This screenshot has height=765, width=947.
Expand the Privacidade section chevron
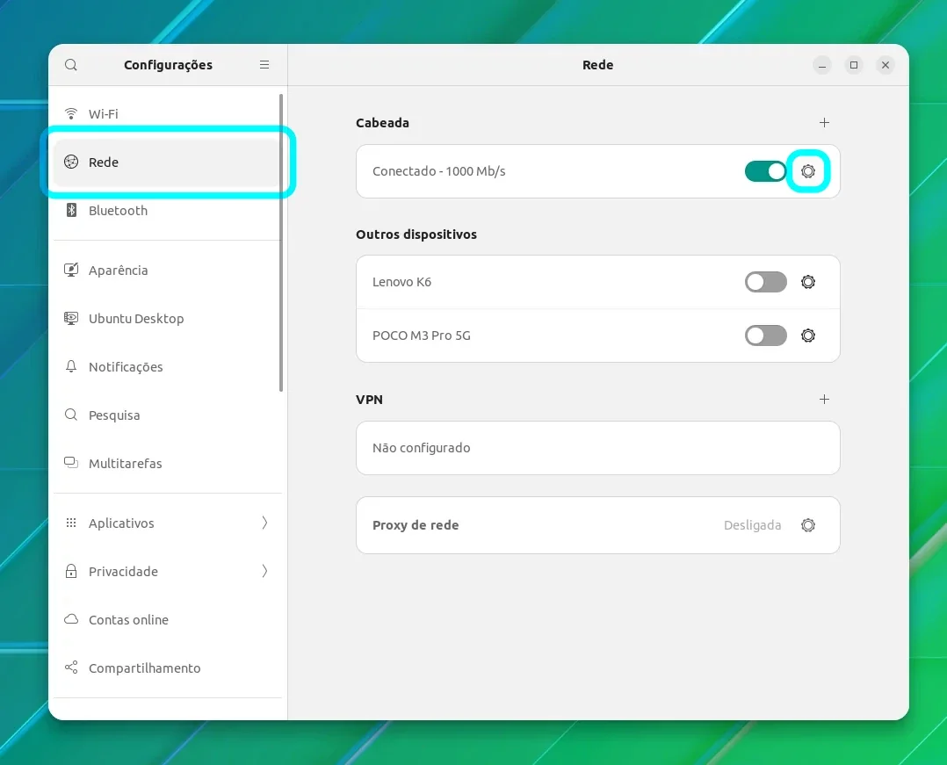pyautogui.click(x=264, y=571)
